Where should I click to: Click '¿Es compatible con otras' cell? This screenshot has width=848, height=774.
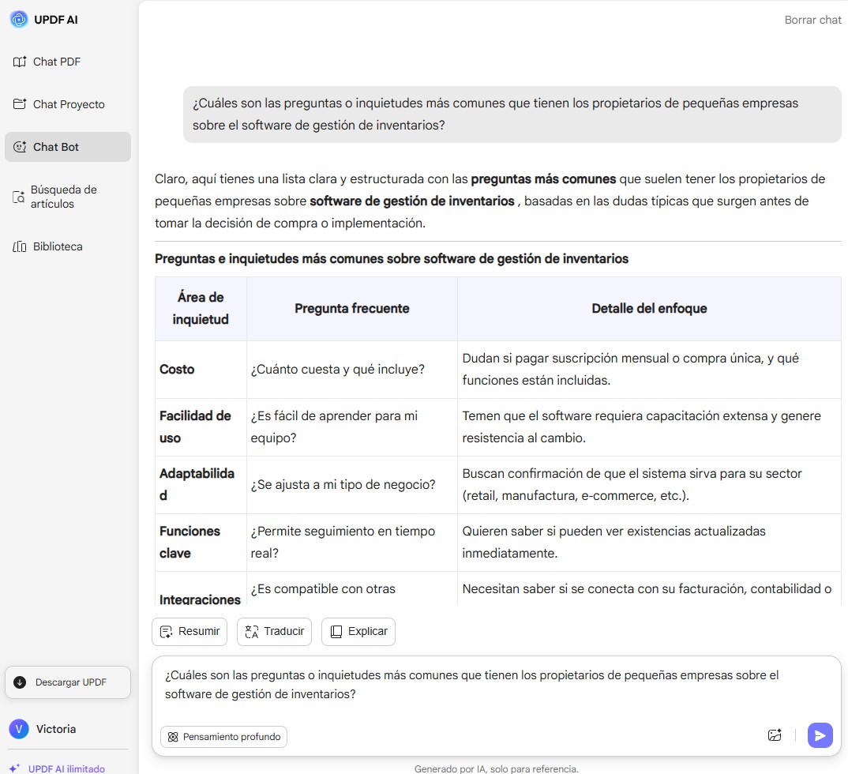(352, 588)
